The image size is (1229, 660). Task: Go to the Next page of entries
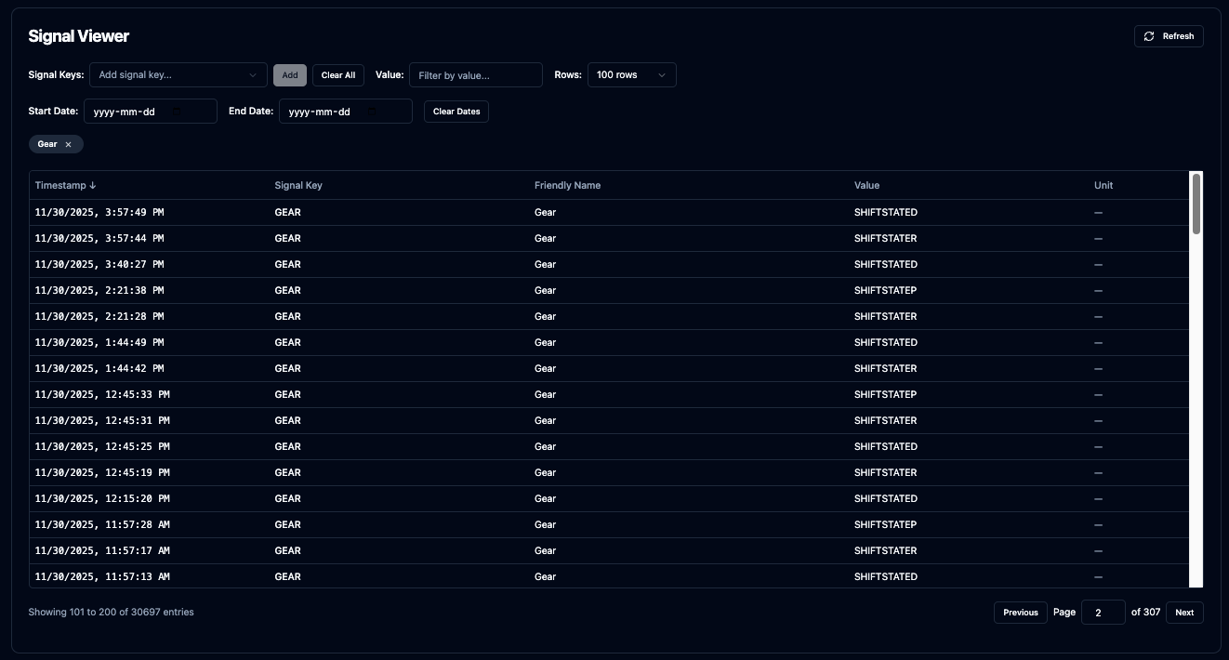point(1183,612)
